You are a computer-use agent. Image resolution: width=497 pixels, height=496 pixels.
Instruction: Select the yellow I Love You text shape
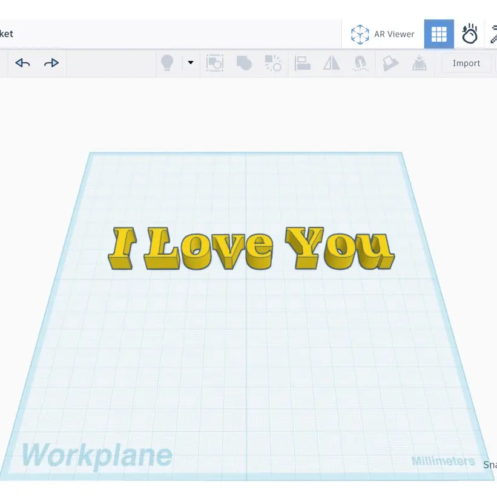(251, 248)
